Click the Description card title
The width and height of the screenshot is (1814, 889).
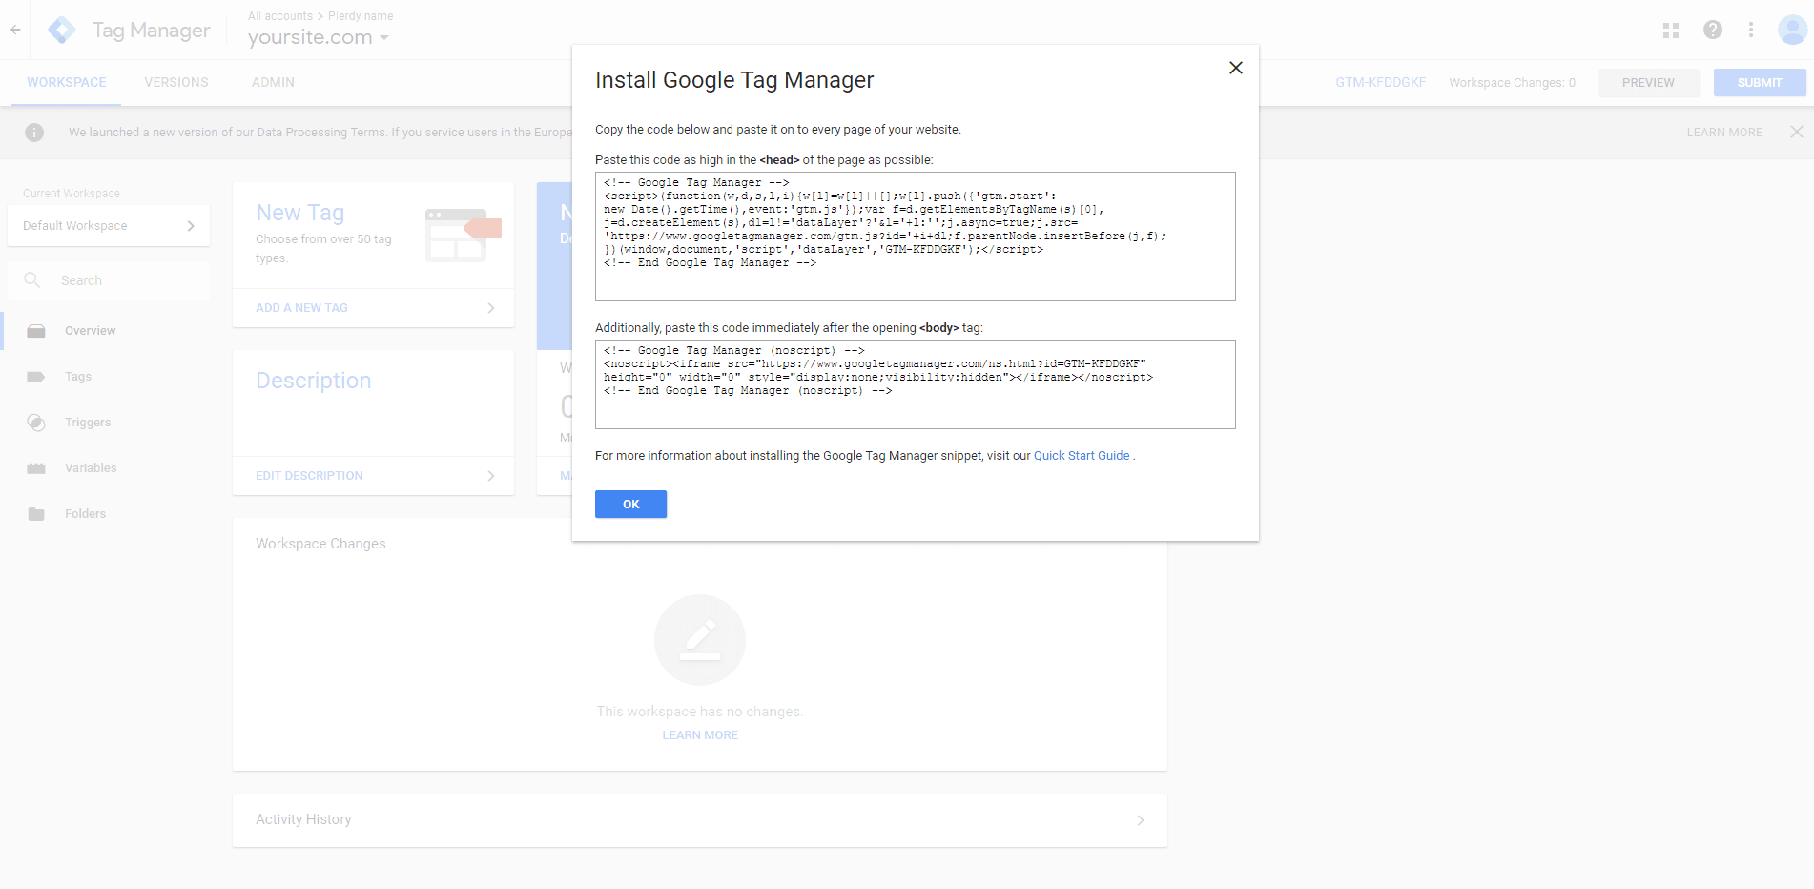pos(313,381)
